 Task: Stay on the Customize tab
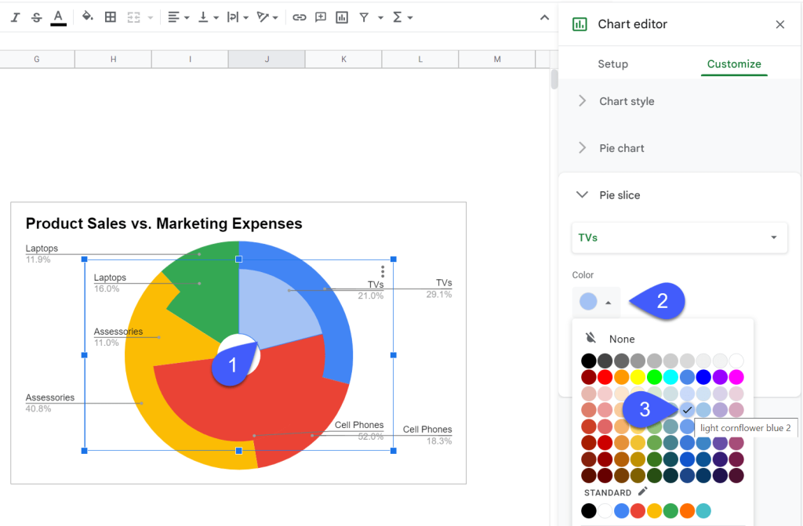(x=734, y=63)
